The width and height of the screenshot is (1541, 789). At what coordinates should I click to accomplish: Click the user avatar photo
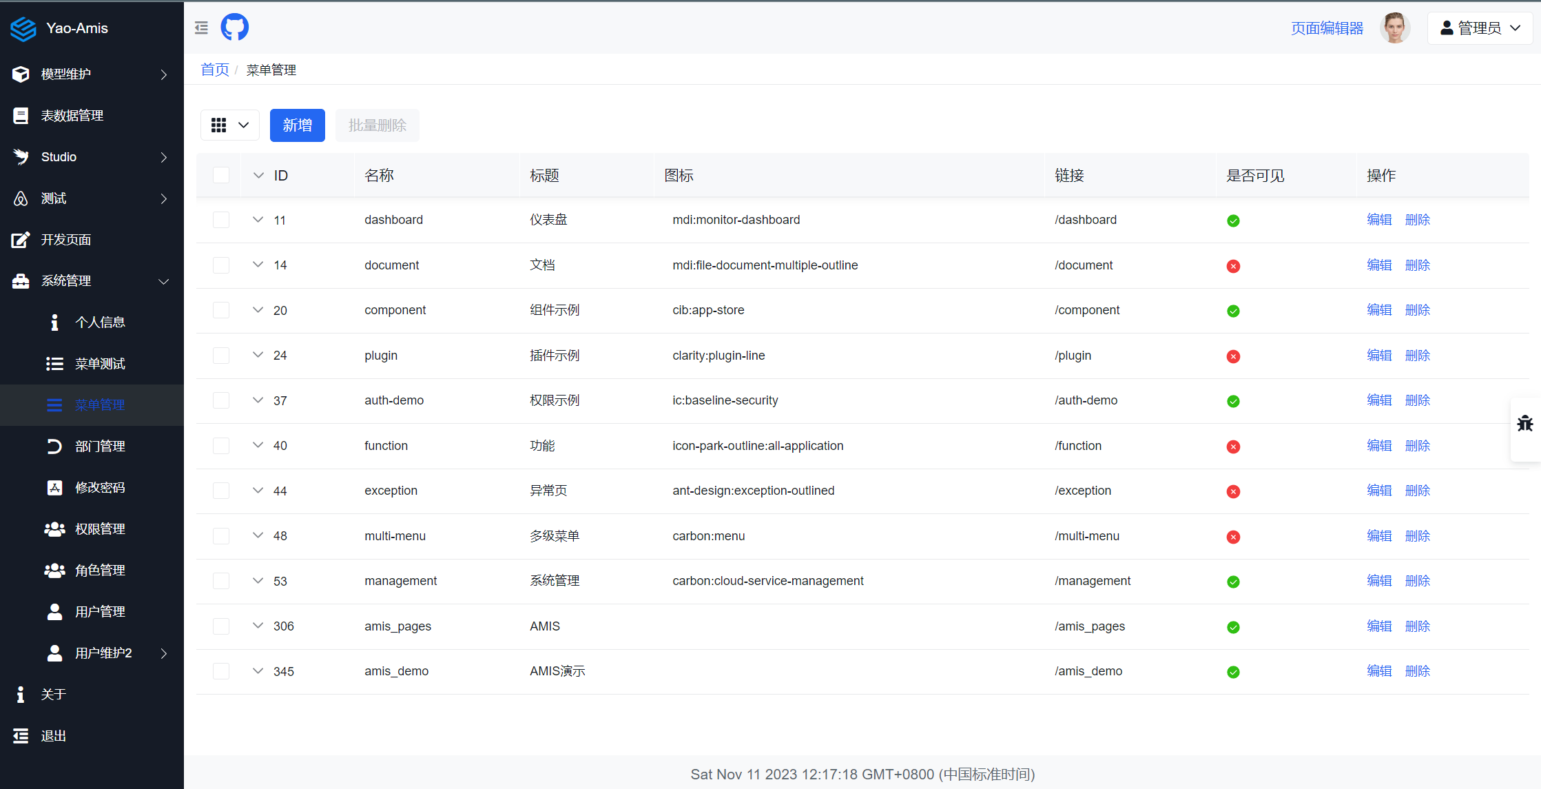[1395, 28]
